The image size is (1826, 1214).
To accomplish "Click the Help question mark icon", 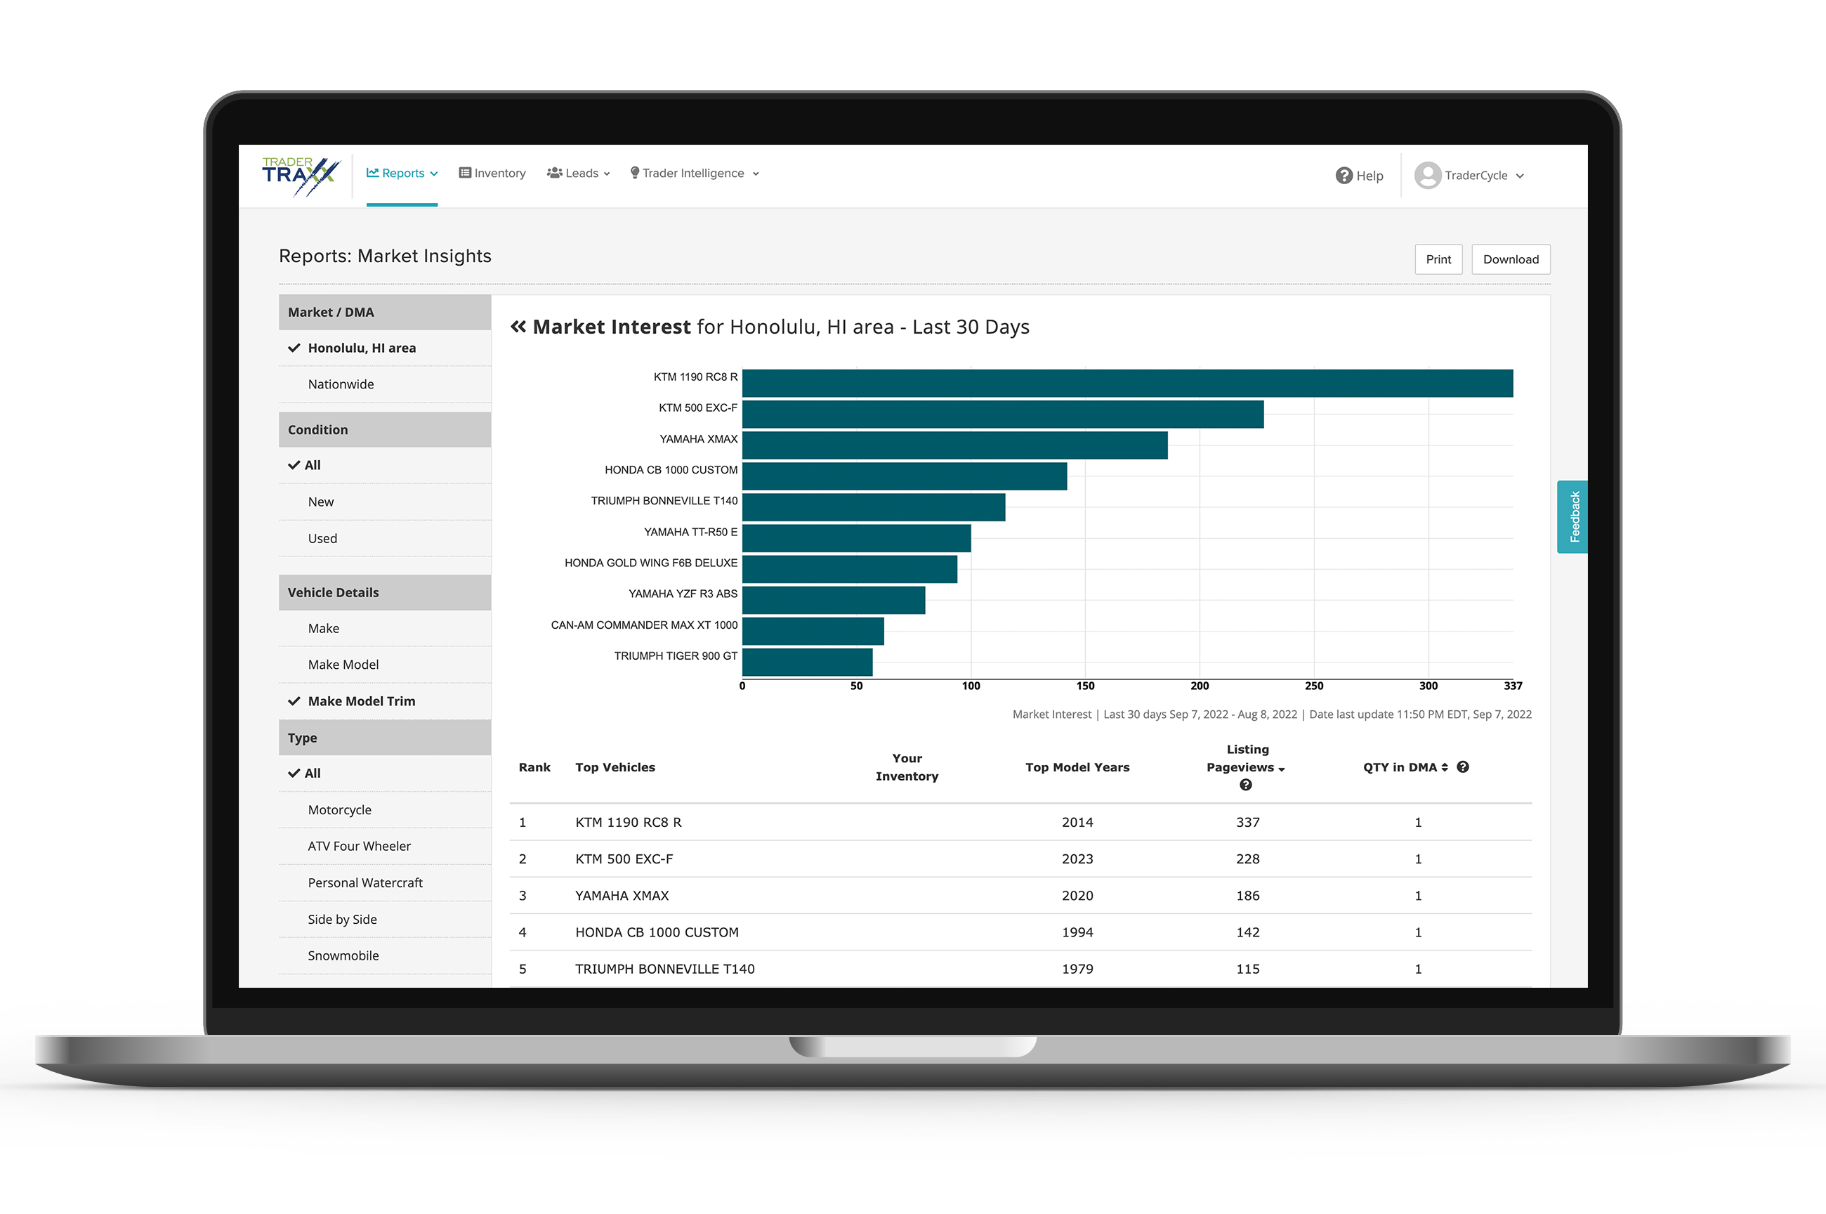I will tap(1344, 176).
